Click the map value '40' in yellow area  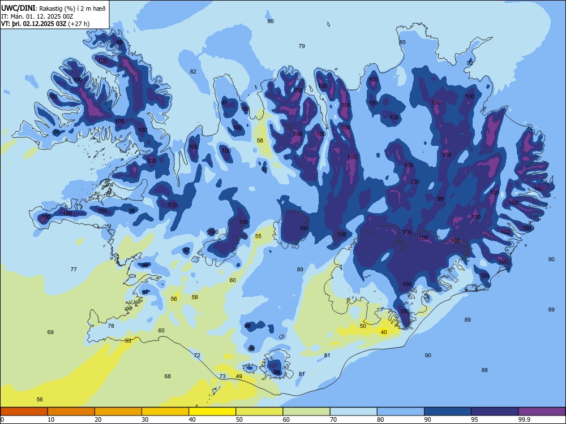[x=384, y=332]
